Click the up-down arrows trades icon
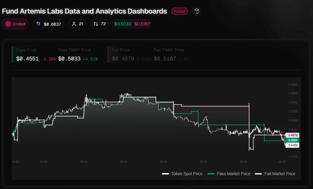The height and width of the screenshot is (189, 313). pos(96,24)
